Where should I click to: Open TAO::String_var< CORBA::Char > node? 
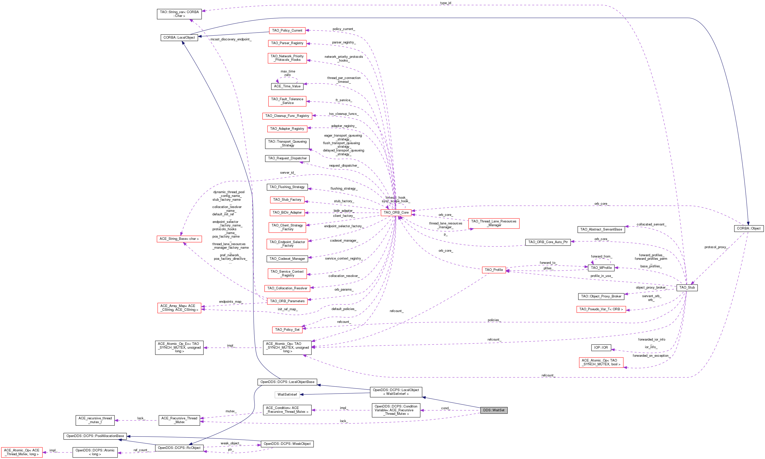tap(179, 14)
